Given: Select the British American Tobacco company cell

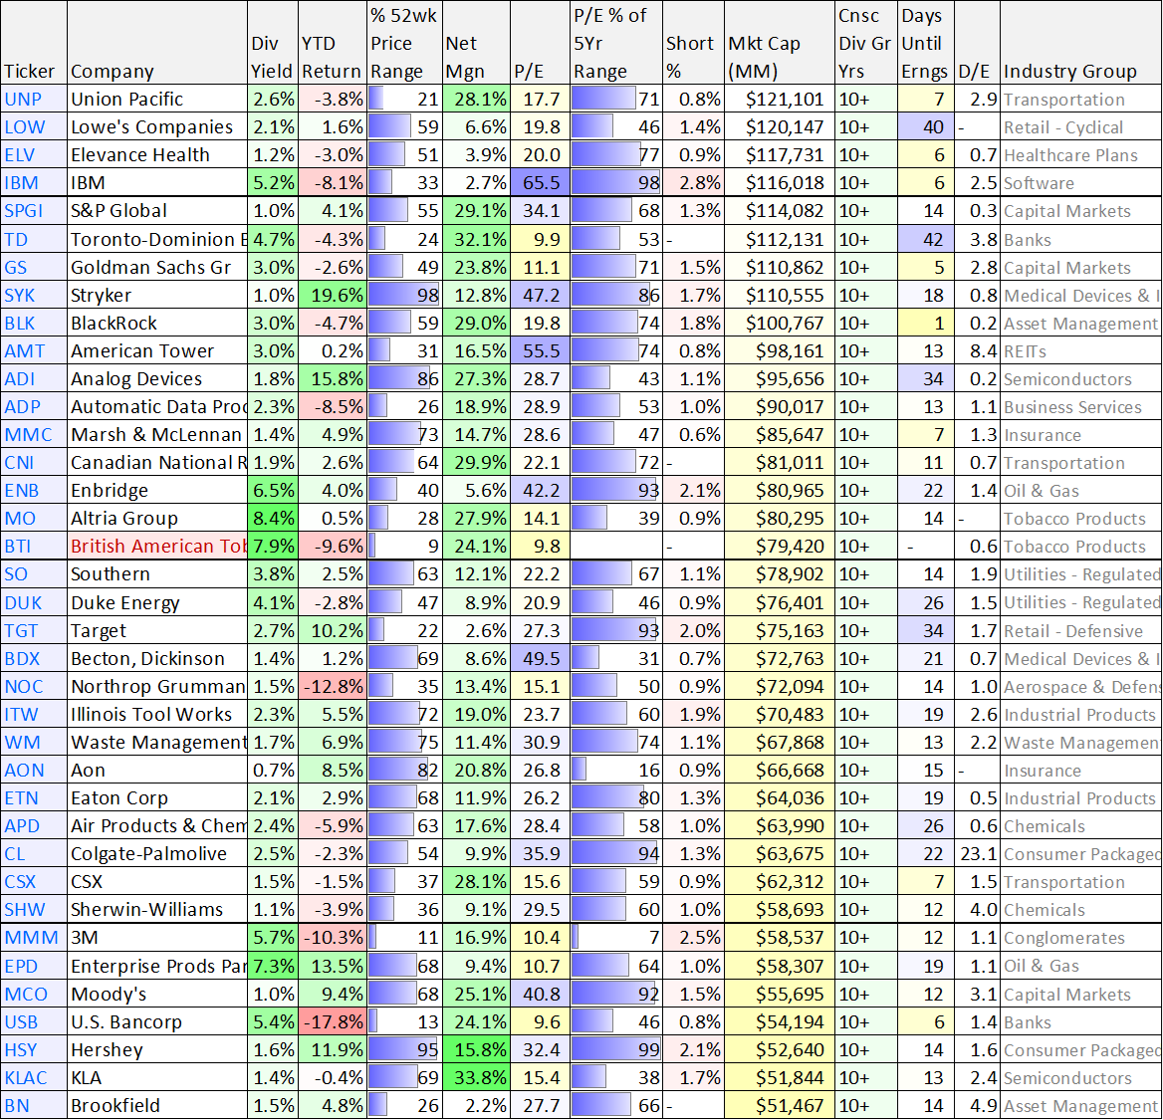Looking at the screenshot, I should 157,546.
